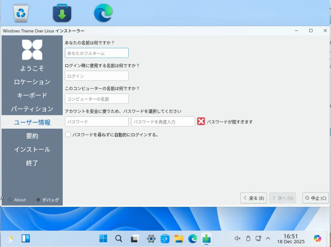Click the 戻る (B) back button
The width and height of the screenshot is (331, 247).
253,198
